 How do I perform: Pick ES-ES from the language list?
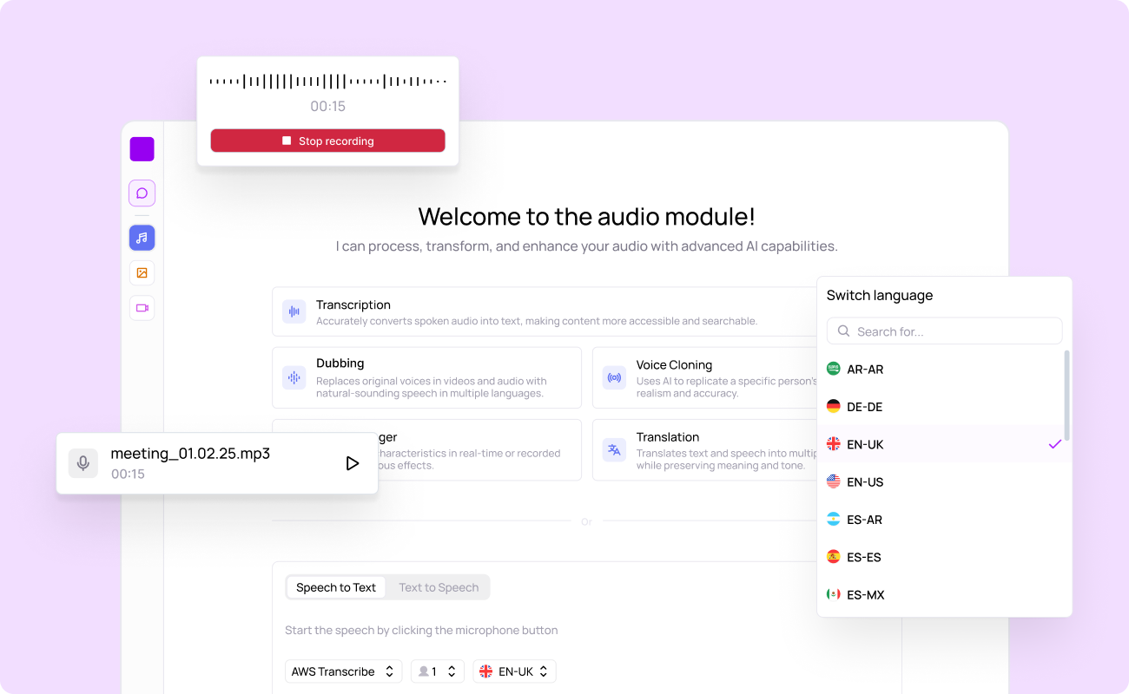[941, 557]
